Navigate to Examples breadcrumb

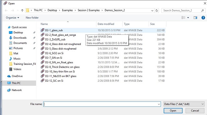(67, 10)
